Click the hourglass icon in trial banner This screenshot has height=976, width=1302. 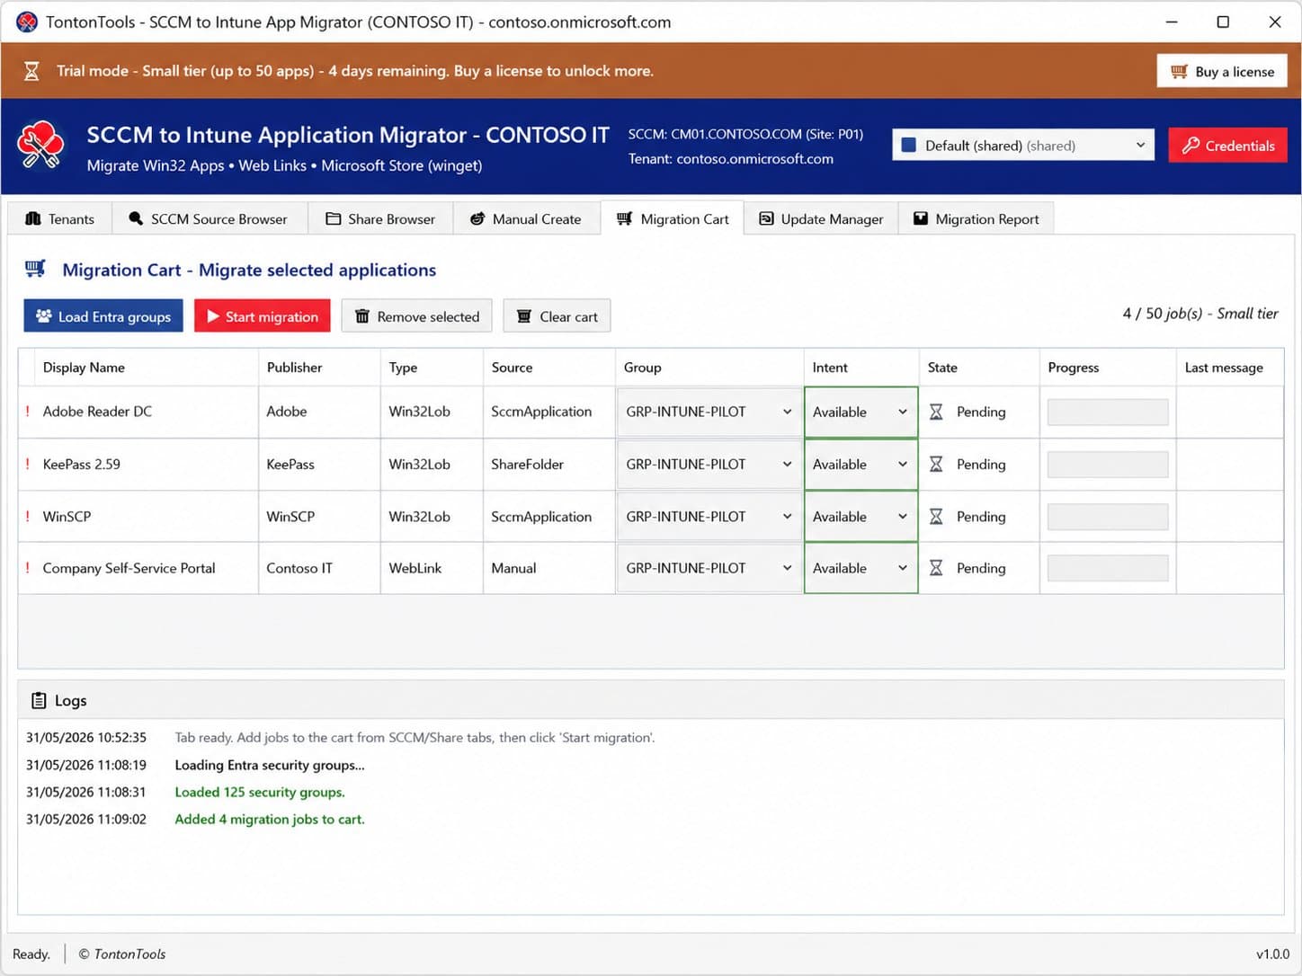(x=31, y=71)
